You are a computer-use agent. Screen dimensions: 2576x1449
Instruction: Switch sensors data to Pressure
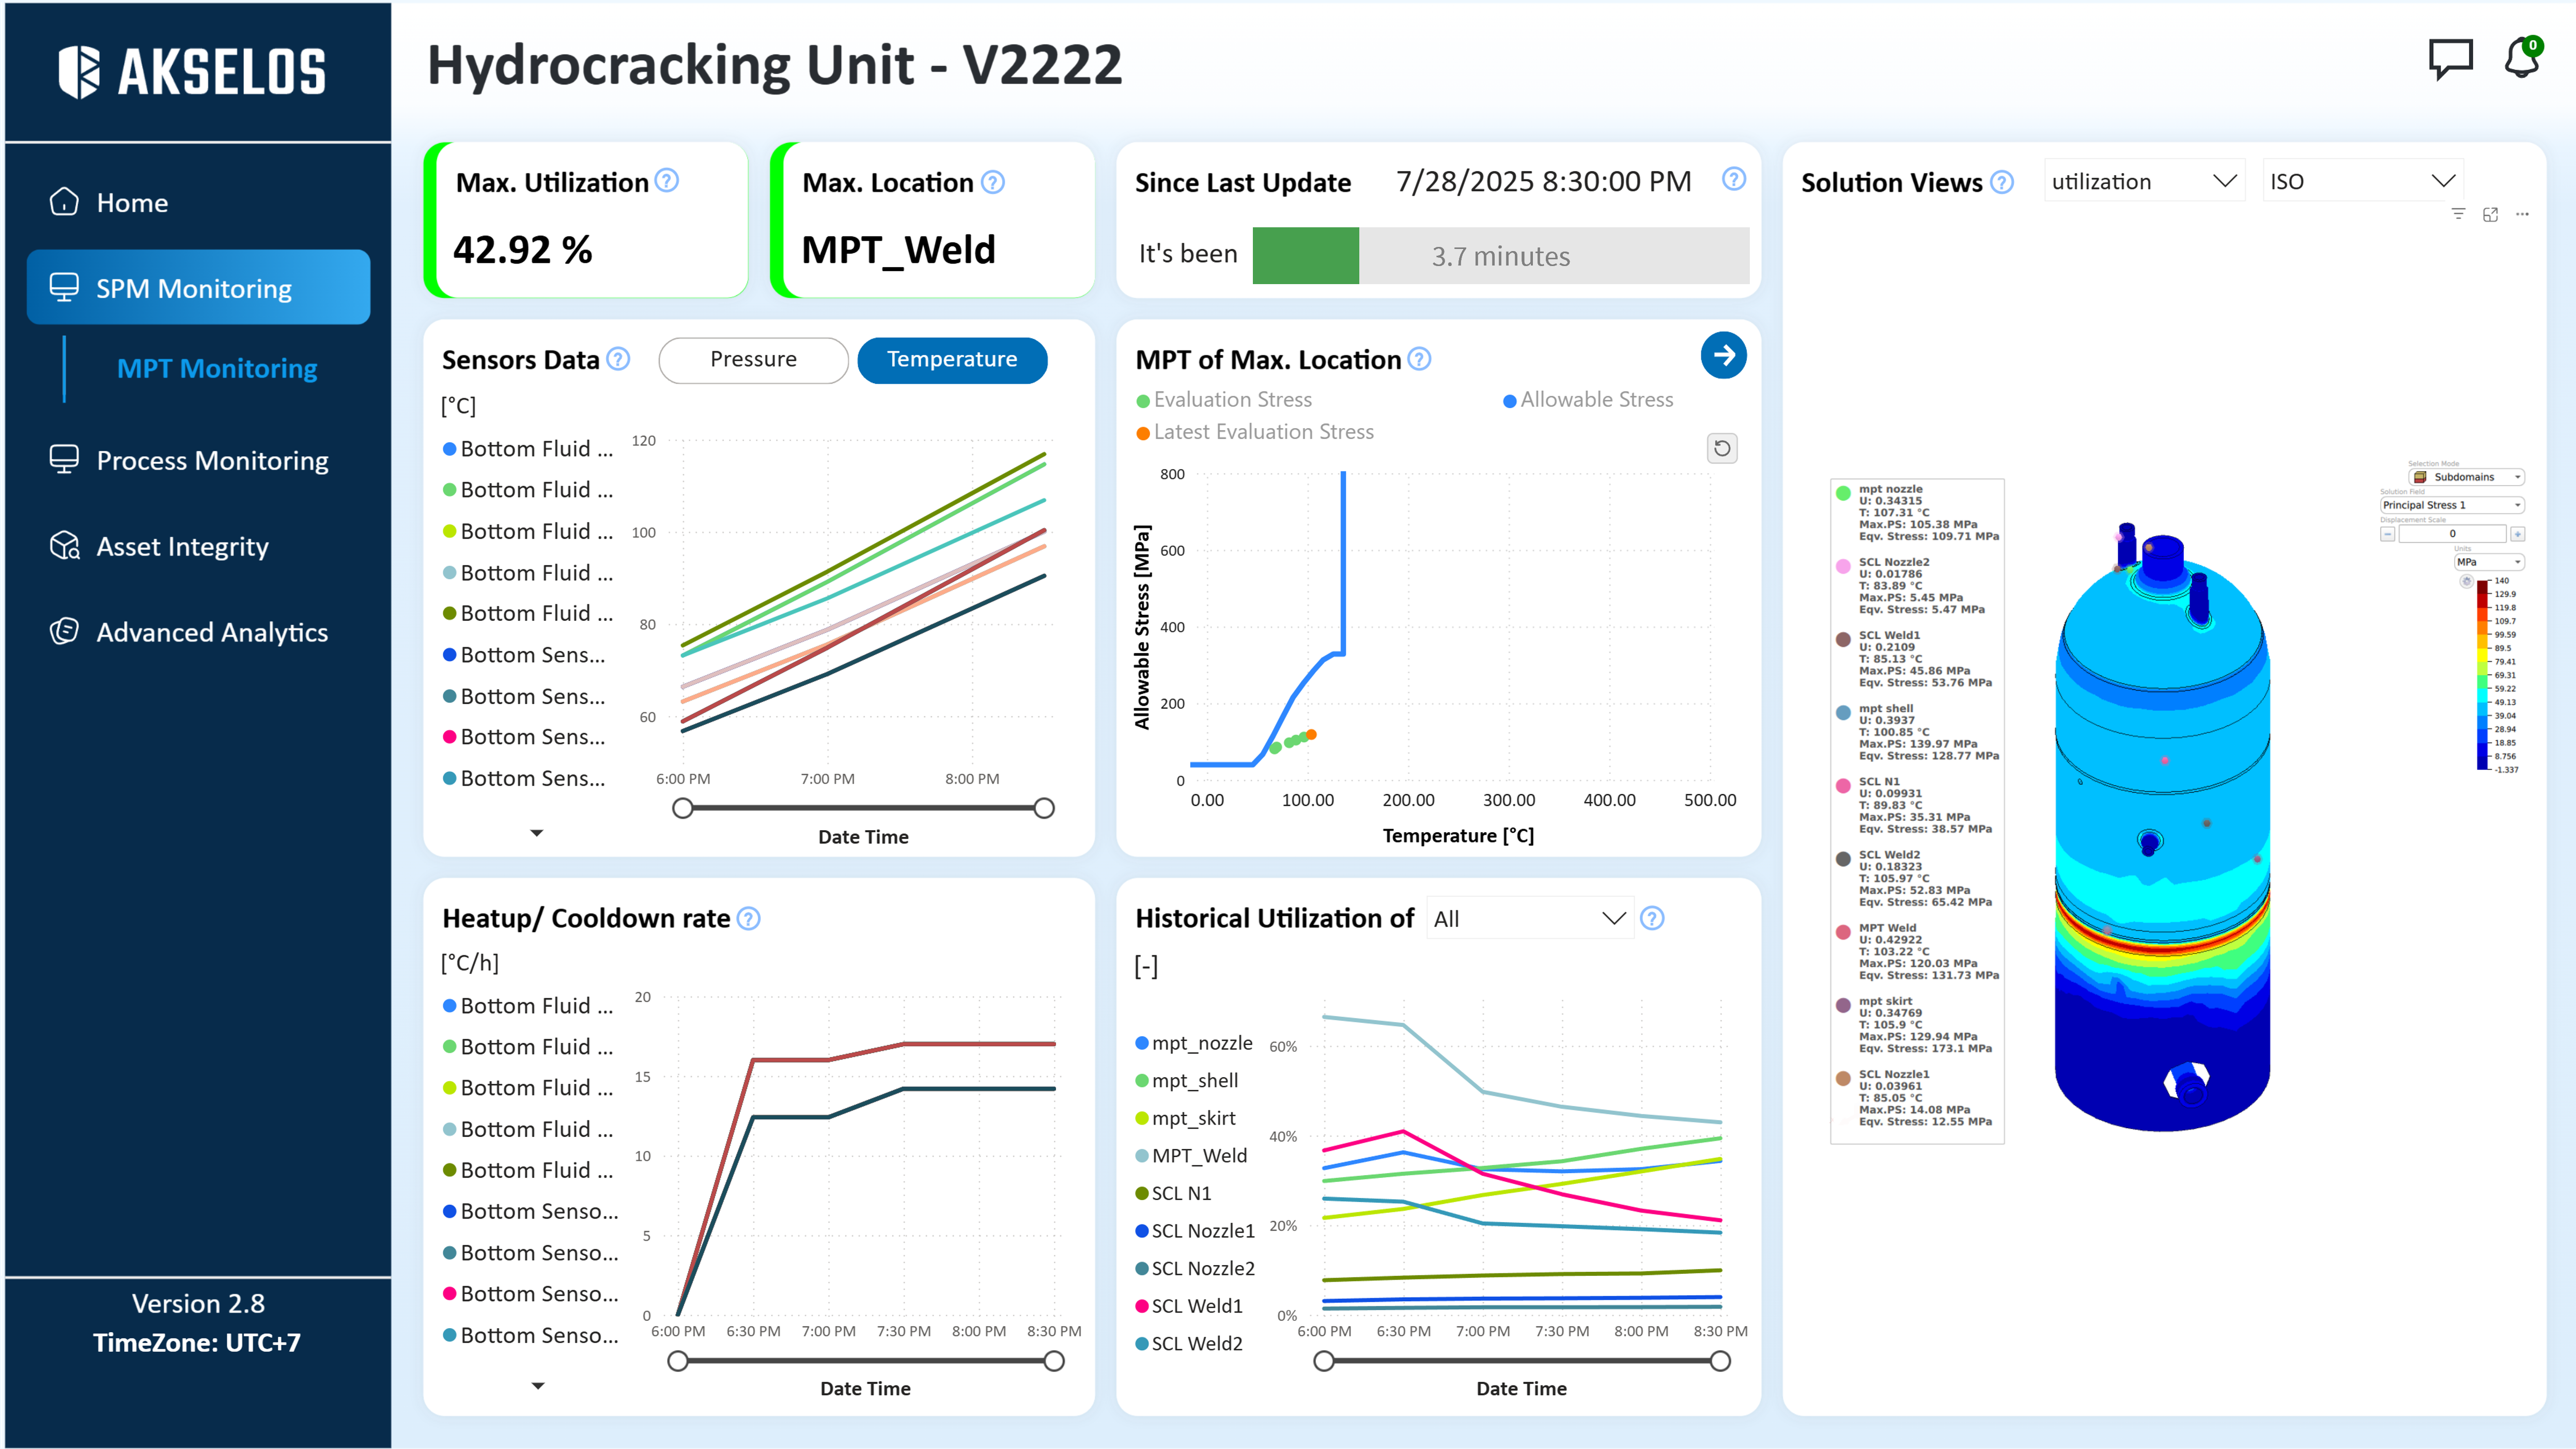[753, 360]
